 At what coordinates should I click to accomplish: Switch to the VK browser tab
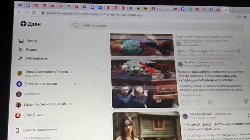(100, 7)
